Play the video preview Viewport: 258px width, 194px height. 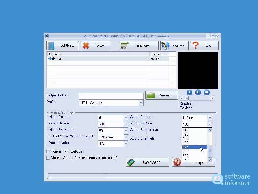189,92
